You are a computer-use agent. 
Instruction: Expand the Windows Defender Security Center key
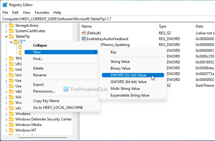(6, 119)
